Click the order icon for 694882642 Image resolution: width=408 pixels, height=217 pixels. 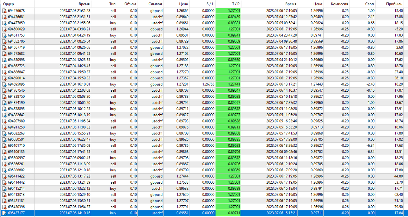click(x=4, y=115)
